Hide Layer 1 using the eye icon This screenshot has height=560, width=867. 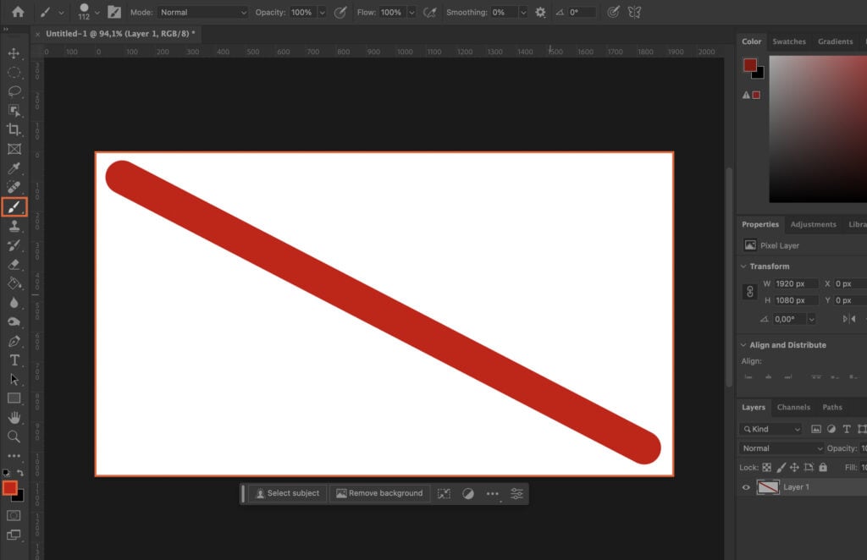pos(746,487)
